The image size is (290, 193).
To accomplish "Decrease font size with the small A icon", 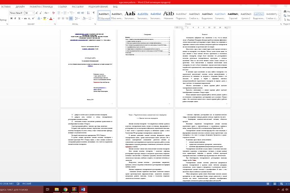I will (x=41, y=13).
